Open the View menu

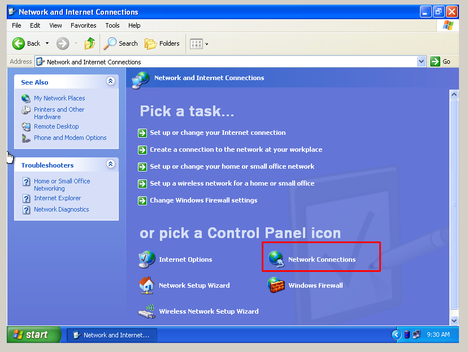[55, 25]
